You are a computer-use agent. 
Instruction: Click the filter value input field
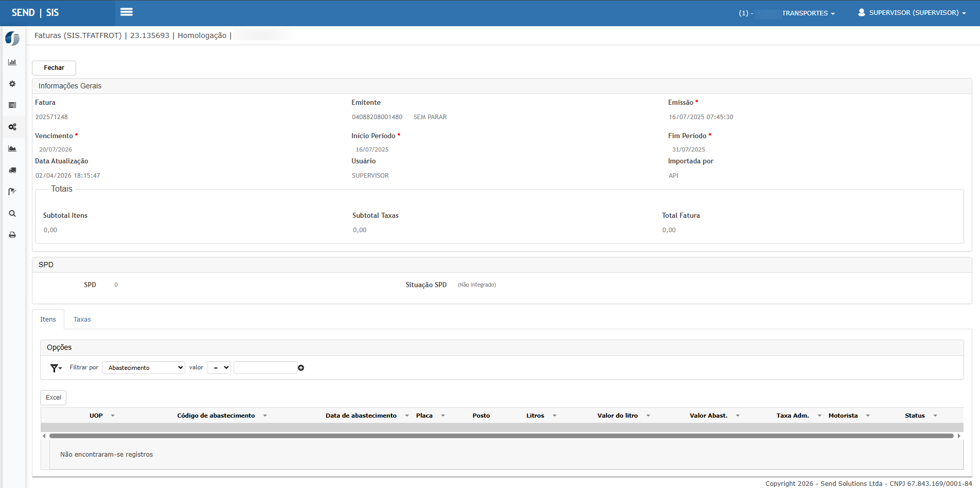tap(265, 368)
